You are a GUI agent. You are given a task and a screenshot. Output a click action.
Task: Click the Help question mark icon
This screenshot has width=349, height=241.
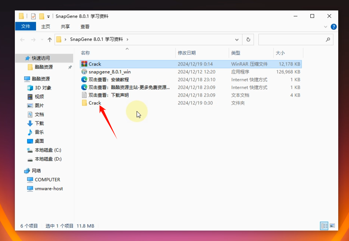(333, 27)
